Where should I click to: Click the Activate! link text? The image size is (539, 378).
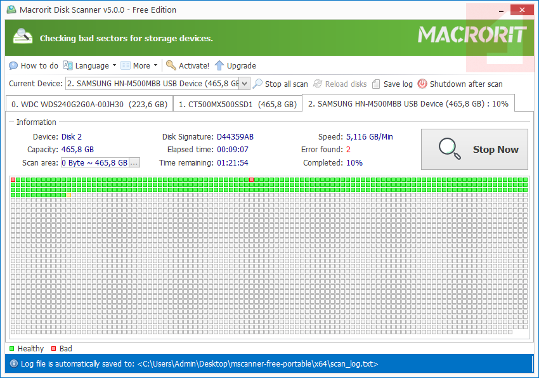[x=194, y=65]
